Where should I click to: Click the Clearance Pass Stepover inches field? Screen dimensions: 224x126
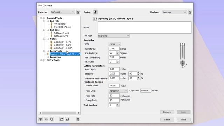pos(114,78)
